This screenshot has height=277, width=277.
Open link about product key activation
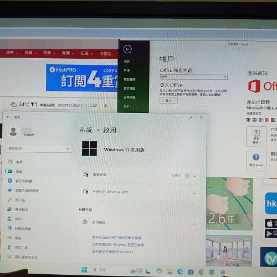112,252
